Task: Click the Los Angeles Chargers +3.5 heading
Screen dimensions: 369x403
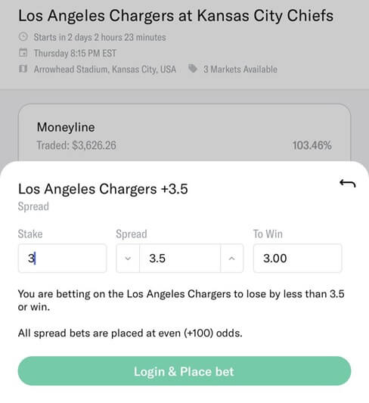Action: tap(103, 189)
